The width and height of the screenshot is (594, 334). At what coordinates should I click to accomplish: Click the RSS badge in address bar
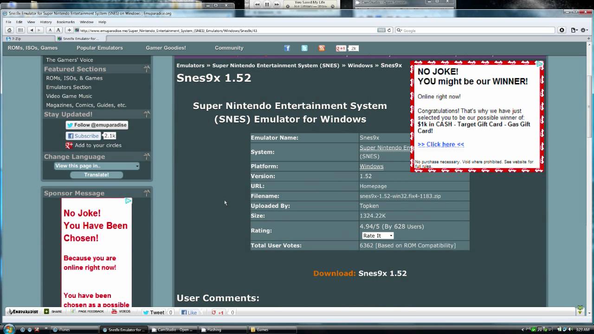[x=381, y=30]
